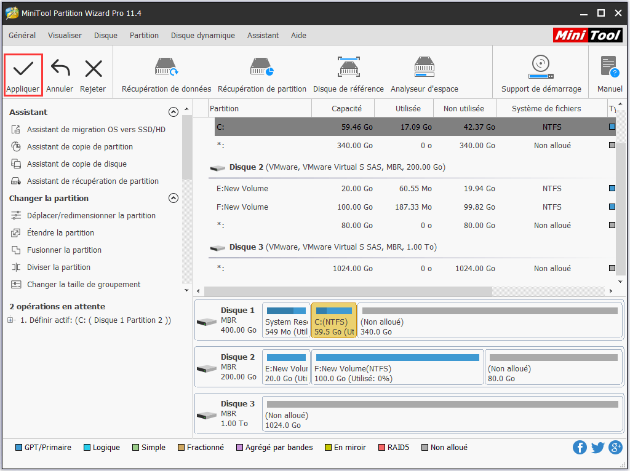
Task: Click the Disque 2 header in list
Action: click(327, 167)
